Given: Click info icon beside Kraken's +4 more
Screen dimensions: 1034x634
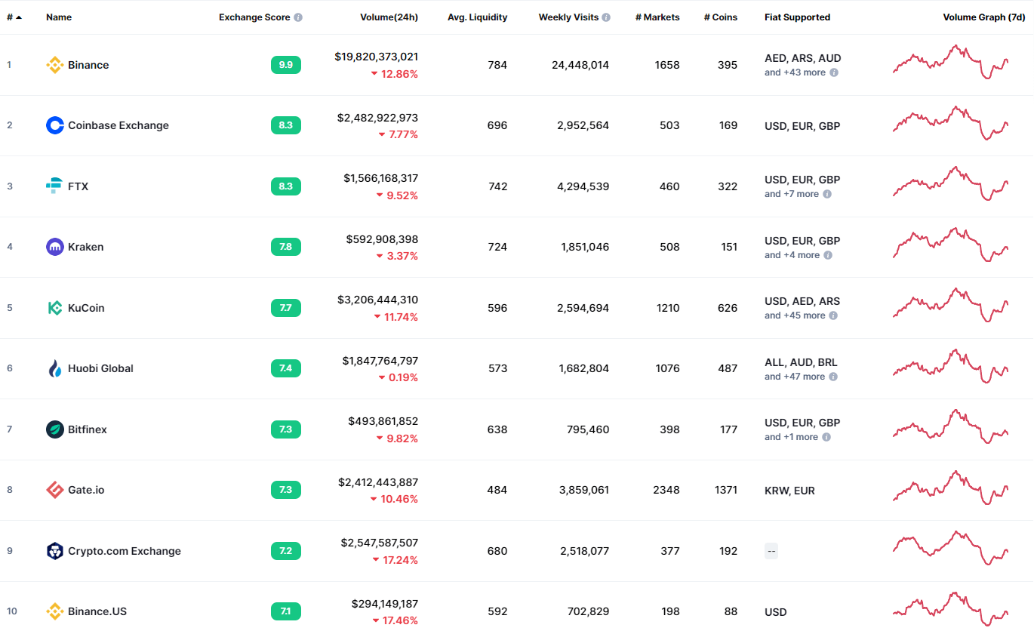Looking at the screenshot, I should pos(828,255).
